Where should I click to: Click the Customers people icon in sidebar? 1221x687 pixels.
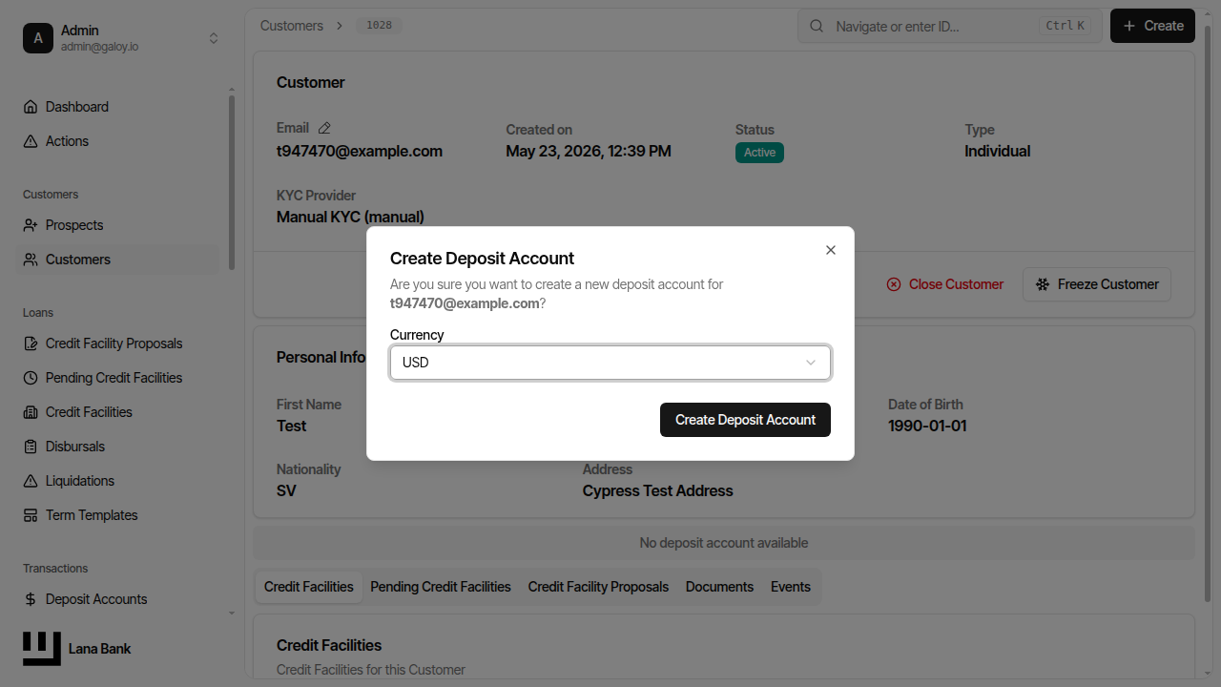31,260
